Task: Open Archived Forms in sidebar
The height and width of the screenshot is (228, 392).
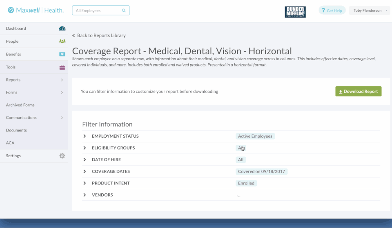Action: pyautogui.click(x=20, y=105)
